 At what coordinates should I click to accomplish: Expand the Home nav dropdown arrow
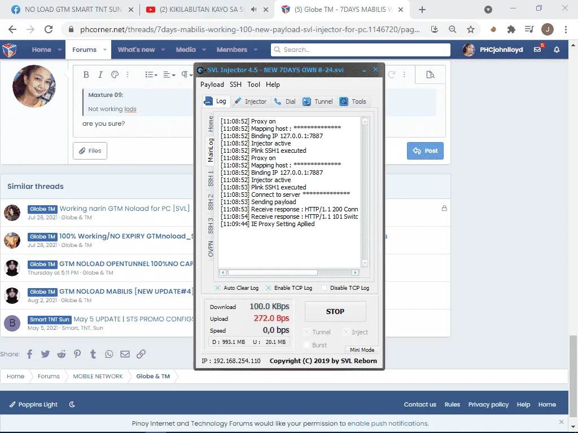(x=59, y=50)
